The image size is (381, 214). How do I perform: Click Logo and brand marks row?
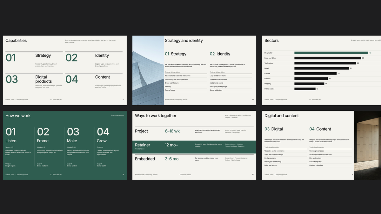pos(231,76)
